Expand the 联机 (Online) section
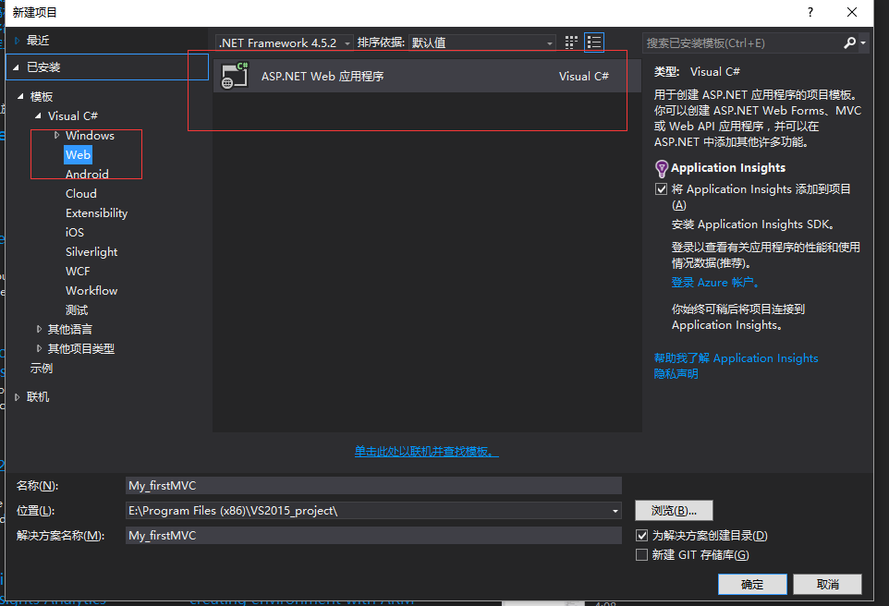The image size is (889, 606). point(17,397)
